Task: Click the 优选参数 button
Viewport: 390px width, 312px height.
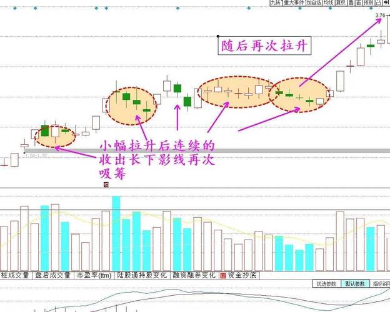Action: click(326, 283)
